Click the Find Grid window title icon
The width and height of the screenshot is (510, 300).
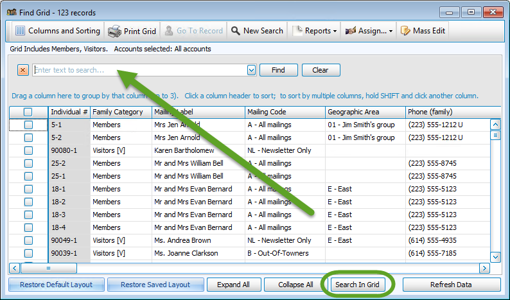pos(11,12)
